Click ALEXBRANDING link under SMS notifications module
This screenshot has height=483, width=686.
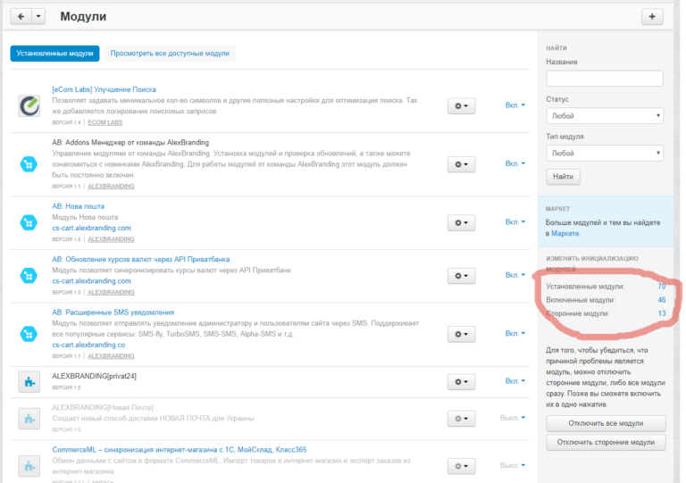[x=111, y=356]
